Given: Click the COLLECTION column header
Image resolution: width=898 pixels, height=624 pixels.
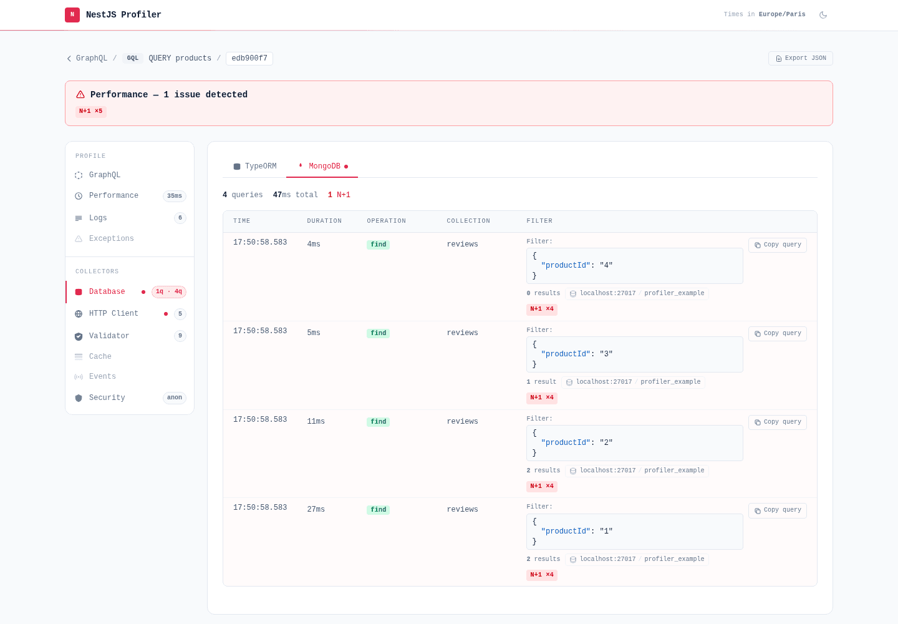Looking at the screenshot, I should point(468,222).
